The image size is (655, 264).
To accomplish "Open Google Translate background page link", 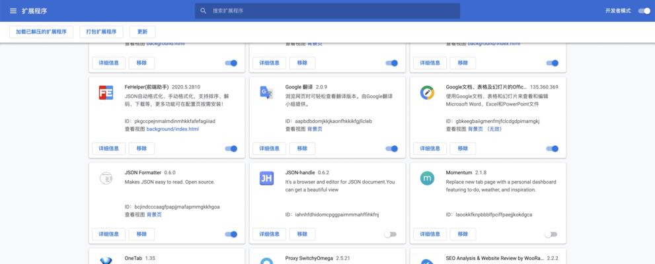I will coord(315,129).
